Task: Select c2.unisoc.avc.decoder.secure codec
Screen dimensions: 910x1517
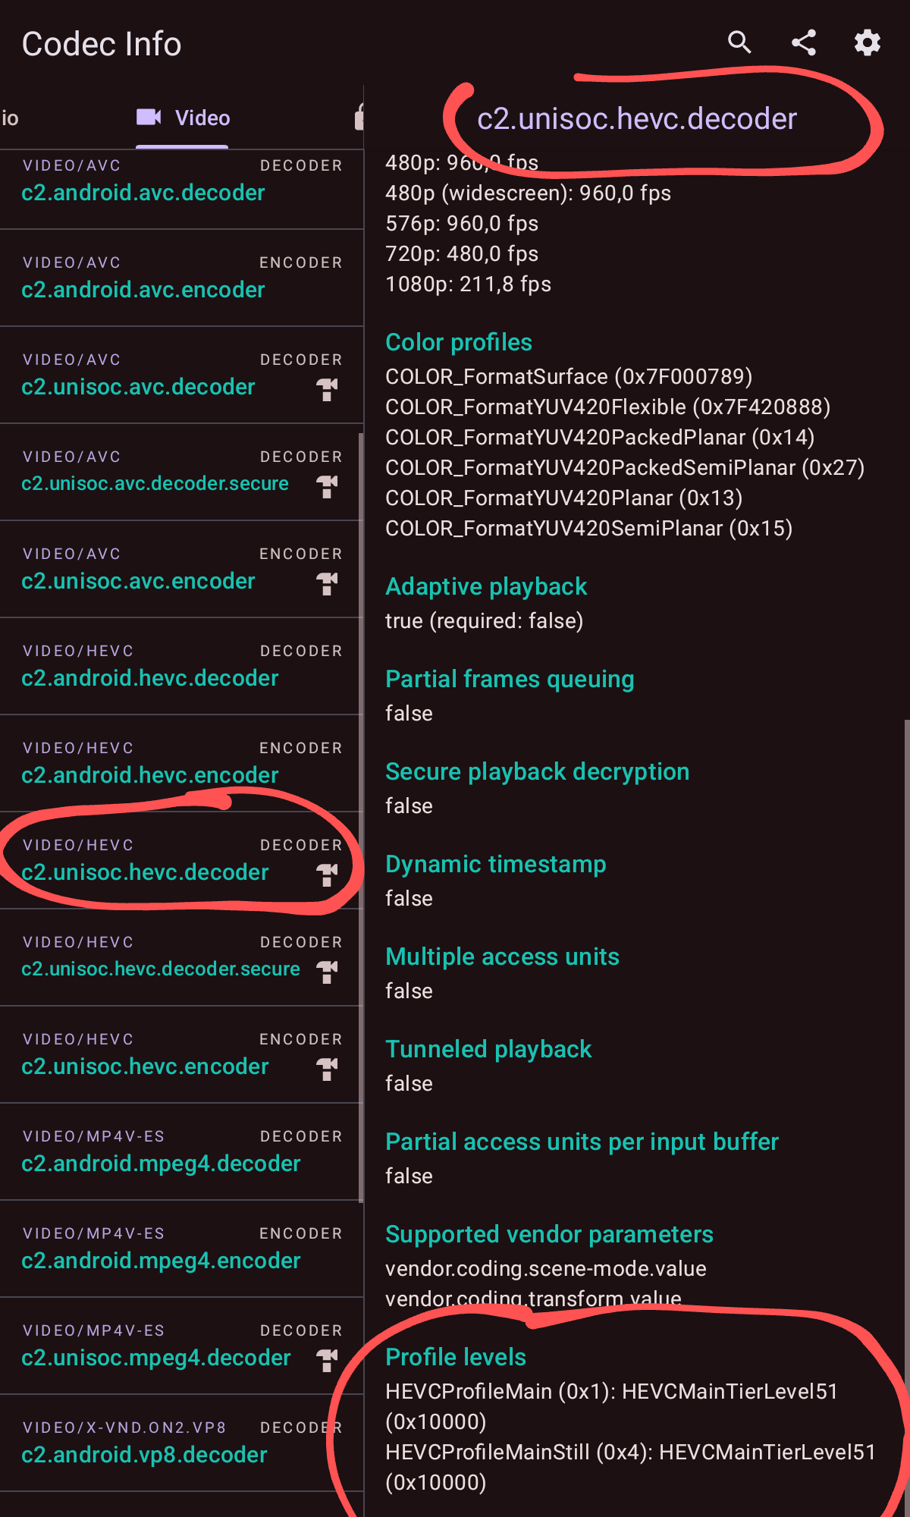Action: coord(182,472)
